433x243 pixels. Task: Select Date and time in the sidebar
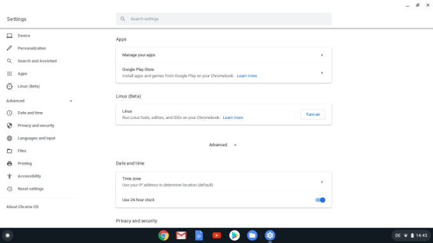point(30,113)
